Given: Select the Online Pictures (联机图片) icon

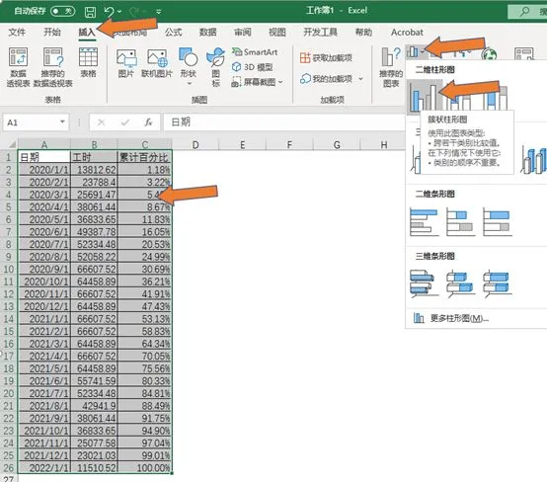Looking at the screenshot, I should [x=157, y=63].
